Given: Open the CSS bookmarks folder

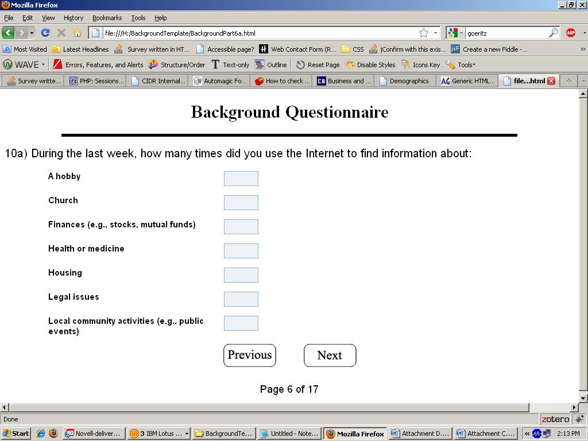Looking at the screenshot, I should (353, 49).
